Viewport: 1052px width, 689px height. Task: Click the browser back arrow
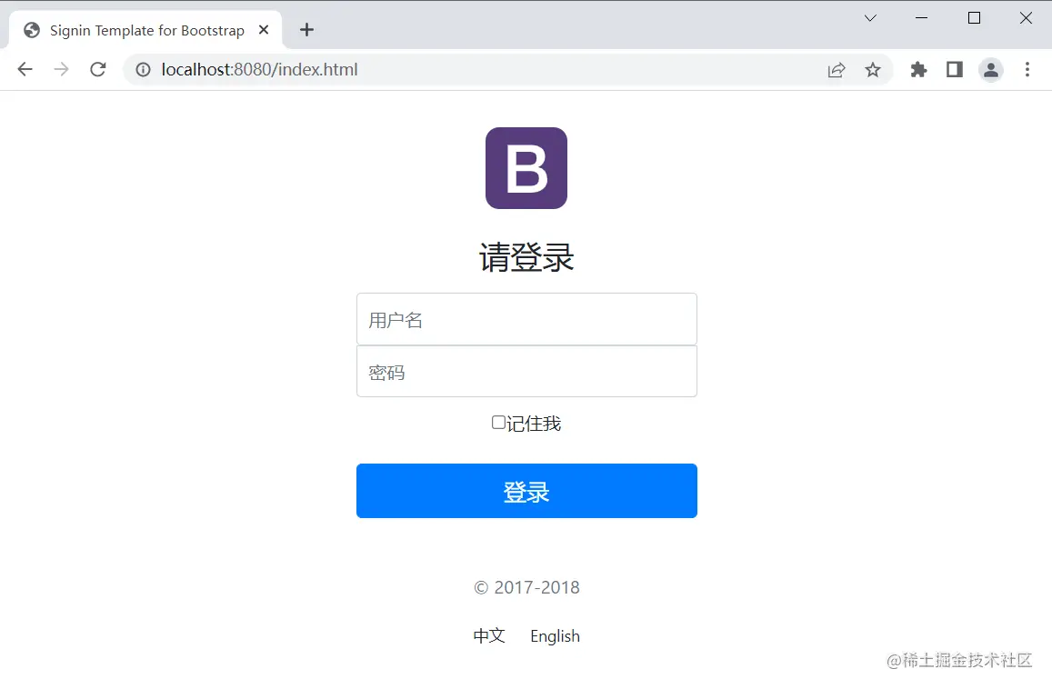[x=25, y=69]
